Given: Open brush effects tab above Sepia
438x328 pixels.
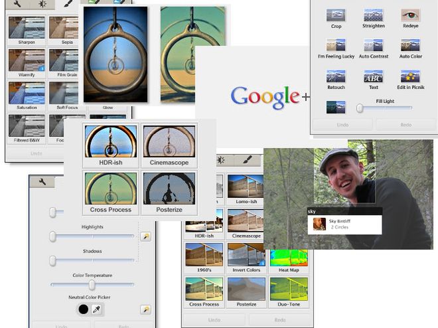Looking at the screenshot, I should tap(68, 4).
